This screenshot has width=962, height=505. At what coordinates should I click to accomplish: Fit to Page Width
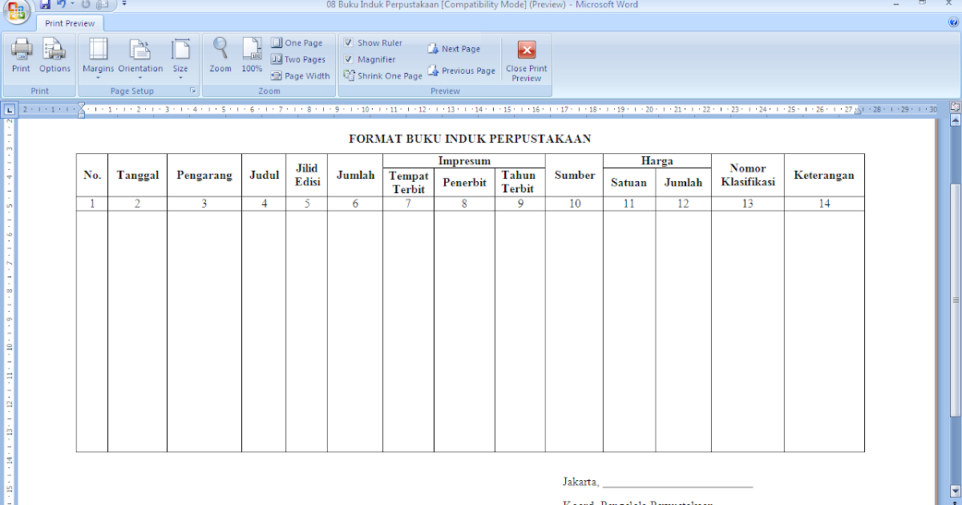[301, 76]
